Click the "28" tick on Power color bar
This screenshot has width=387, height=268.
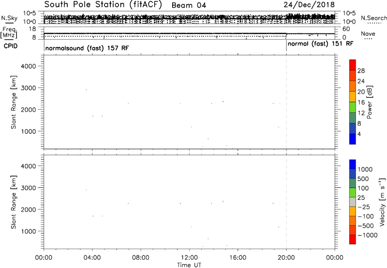(x=361, y=71)
